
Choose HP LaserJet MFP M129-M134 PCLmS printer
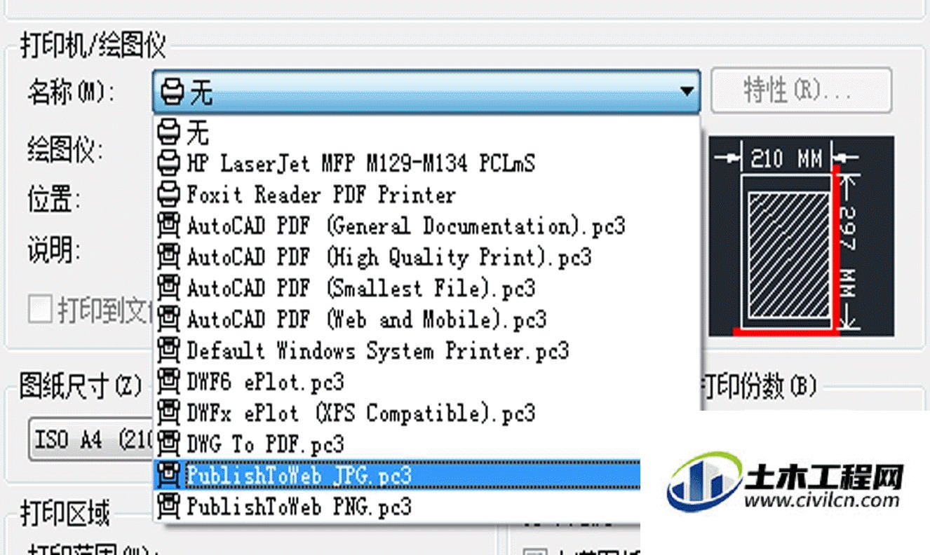click(x=427, y=163)
